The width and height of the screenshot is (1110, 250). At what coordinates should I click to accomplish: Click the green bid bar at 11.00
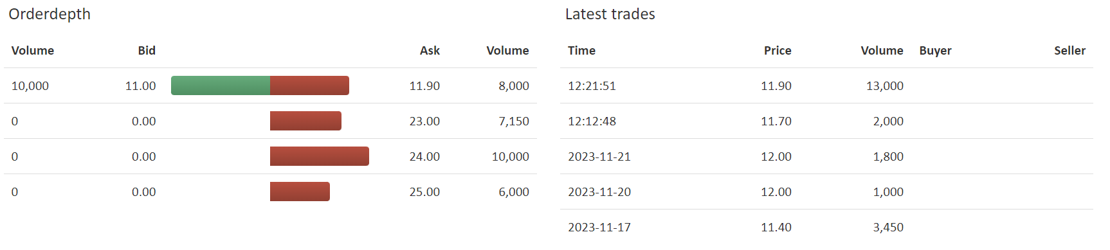(221, 85)
